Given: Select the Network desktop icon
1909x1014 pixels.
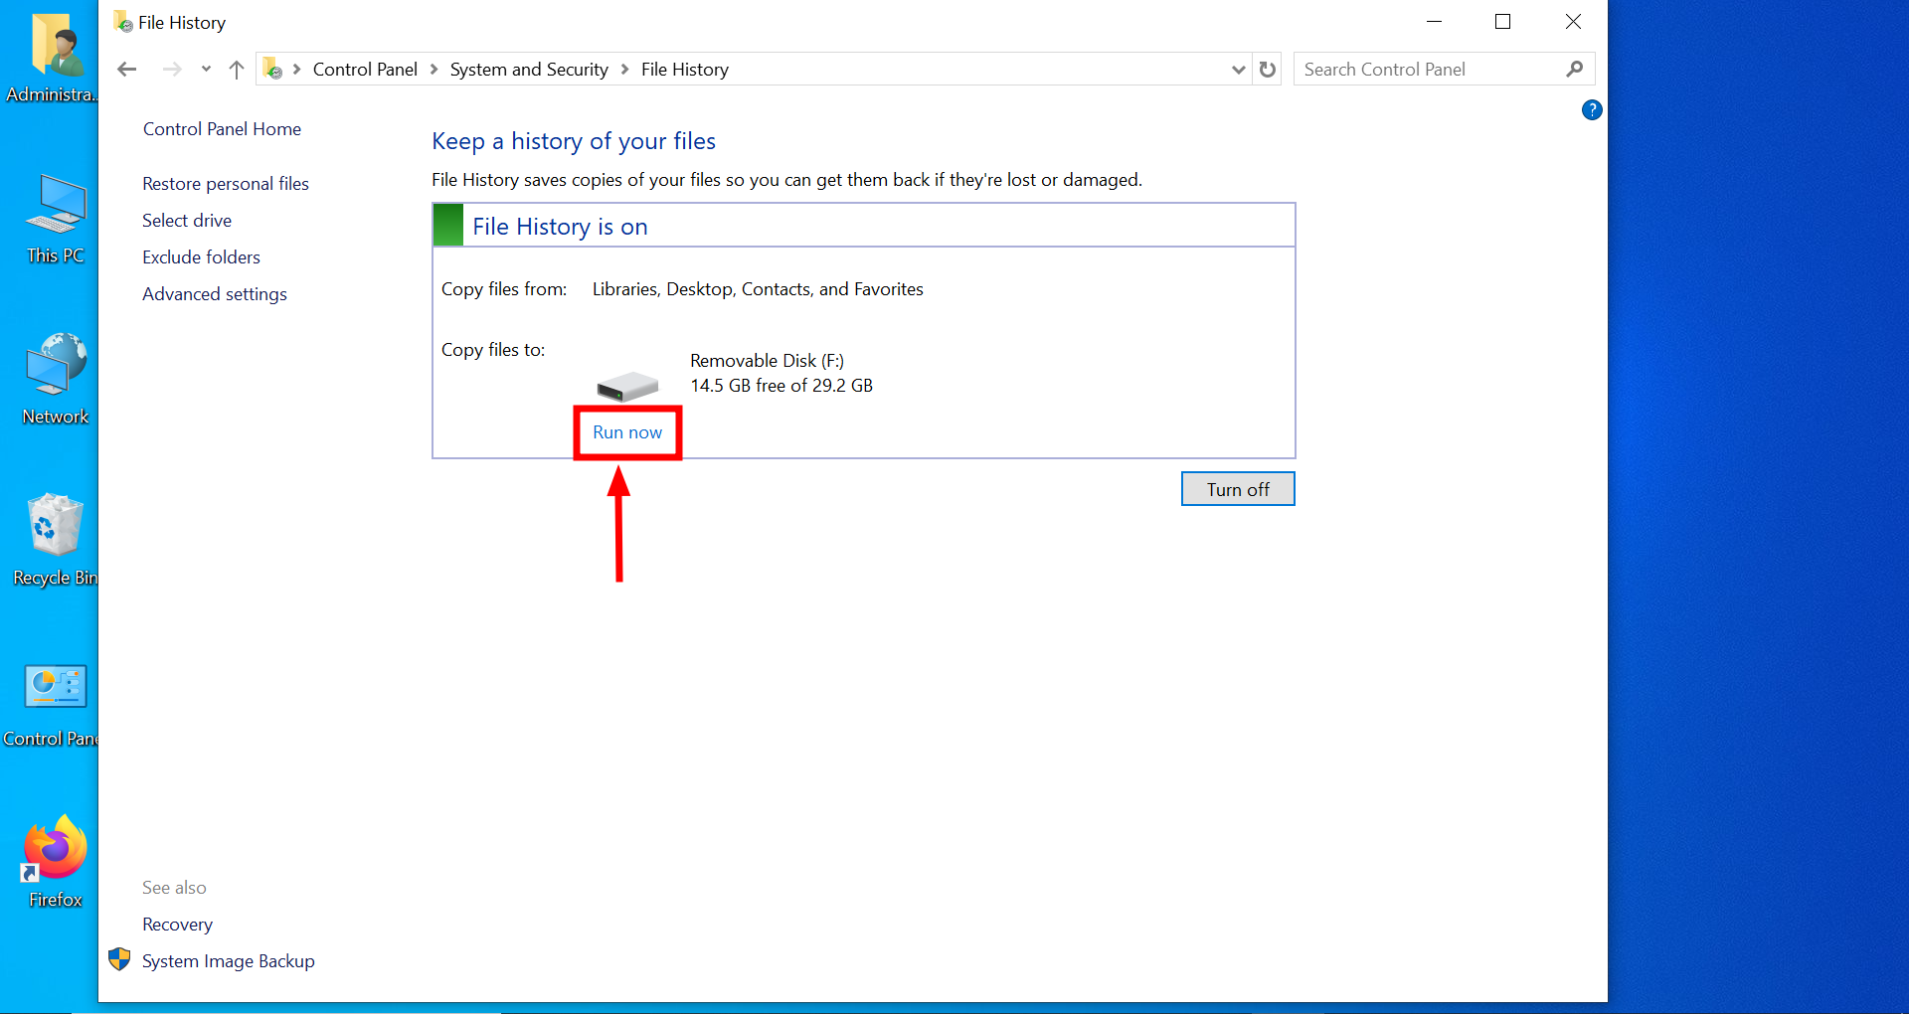Looking at the screenshot, I should pos(56,380).
